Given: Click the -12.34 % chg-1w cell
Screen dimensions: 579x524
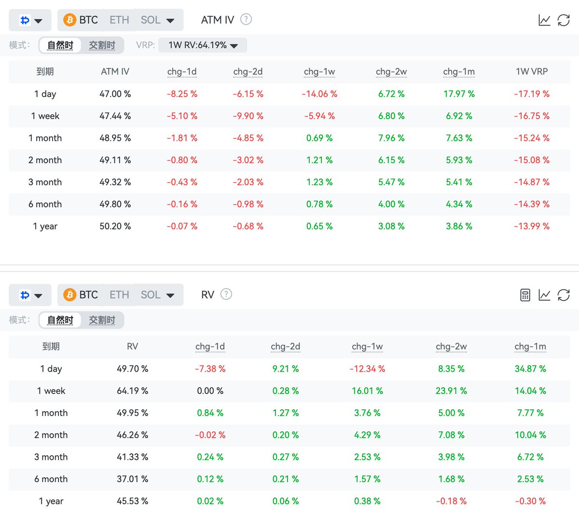Looking at the screenshot, I should coord(367,369).
